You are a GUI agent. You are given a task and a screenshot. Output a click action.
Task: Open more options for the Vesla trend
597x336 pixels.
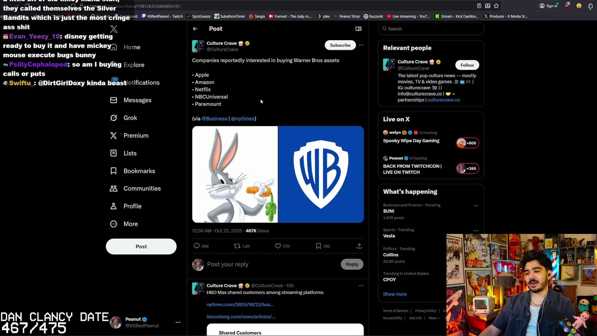[476, 231]
